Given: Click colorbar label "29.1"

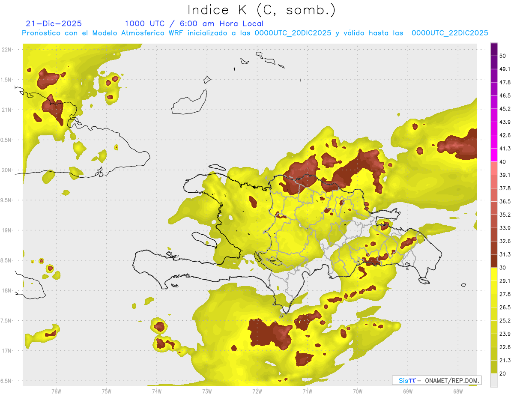Looking at the screenshot, I should (x=505, y=281).
